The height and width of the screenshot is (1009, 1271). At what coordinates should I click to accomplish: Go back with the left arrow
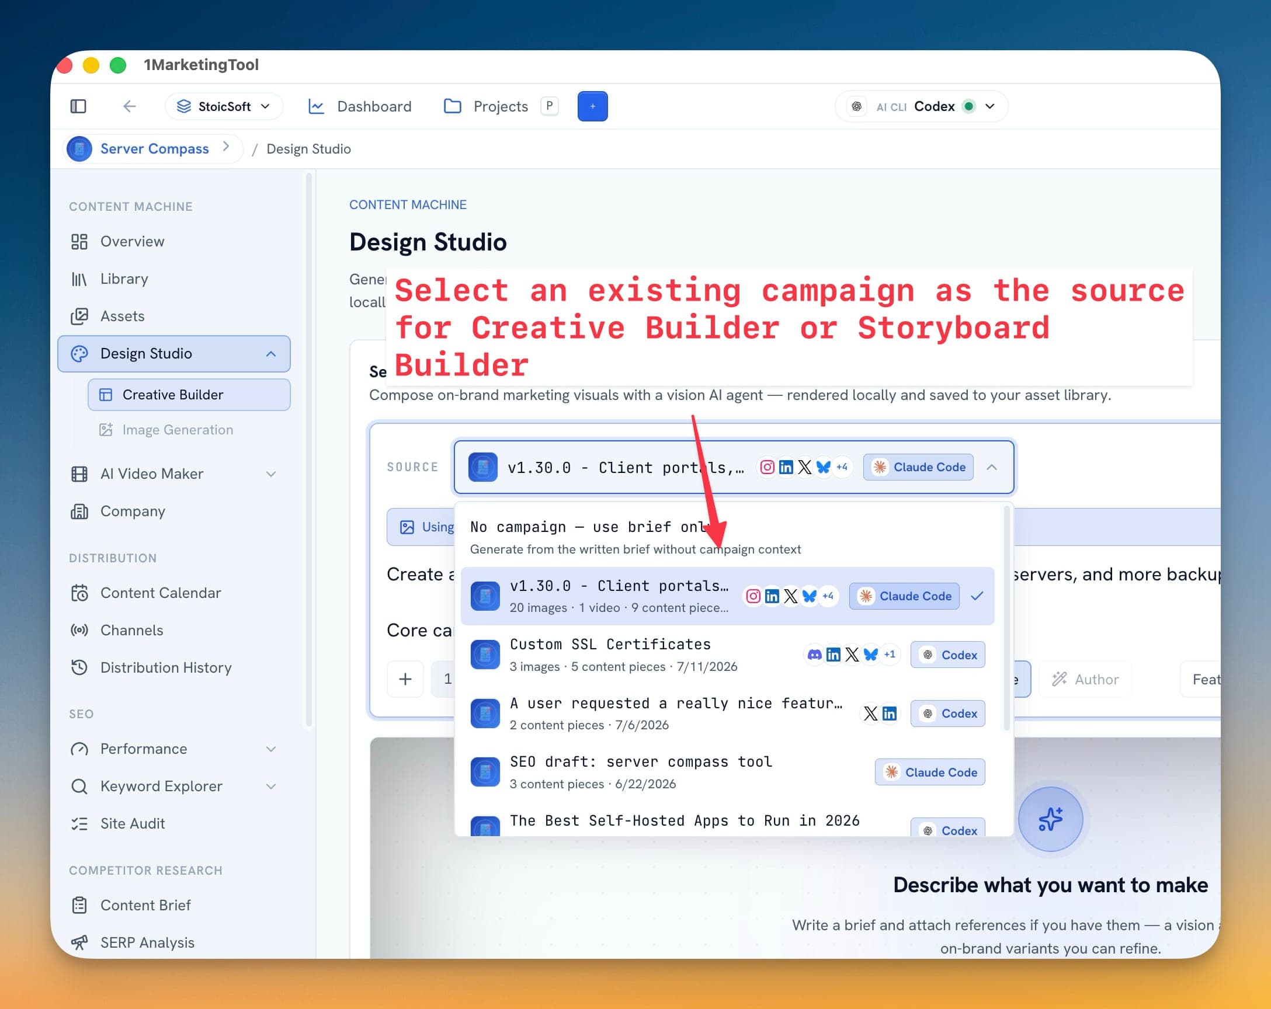[x=129, y=106]
